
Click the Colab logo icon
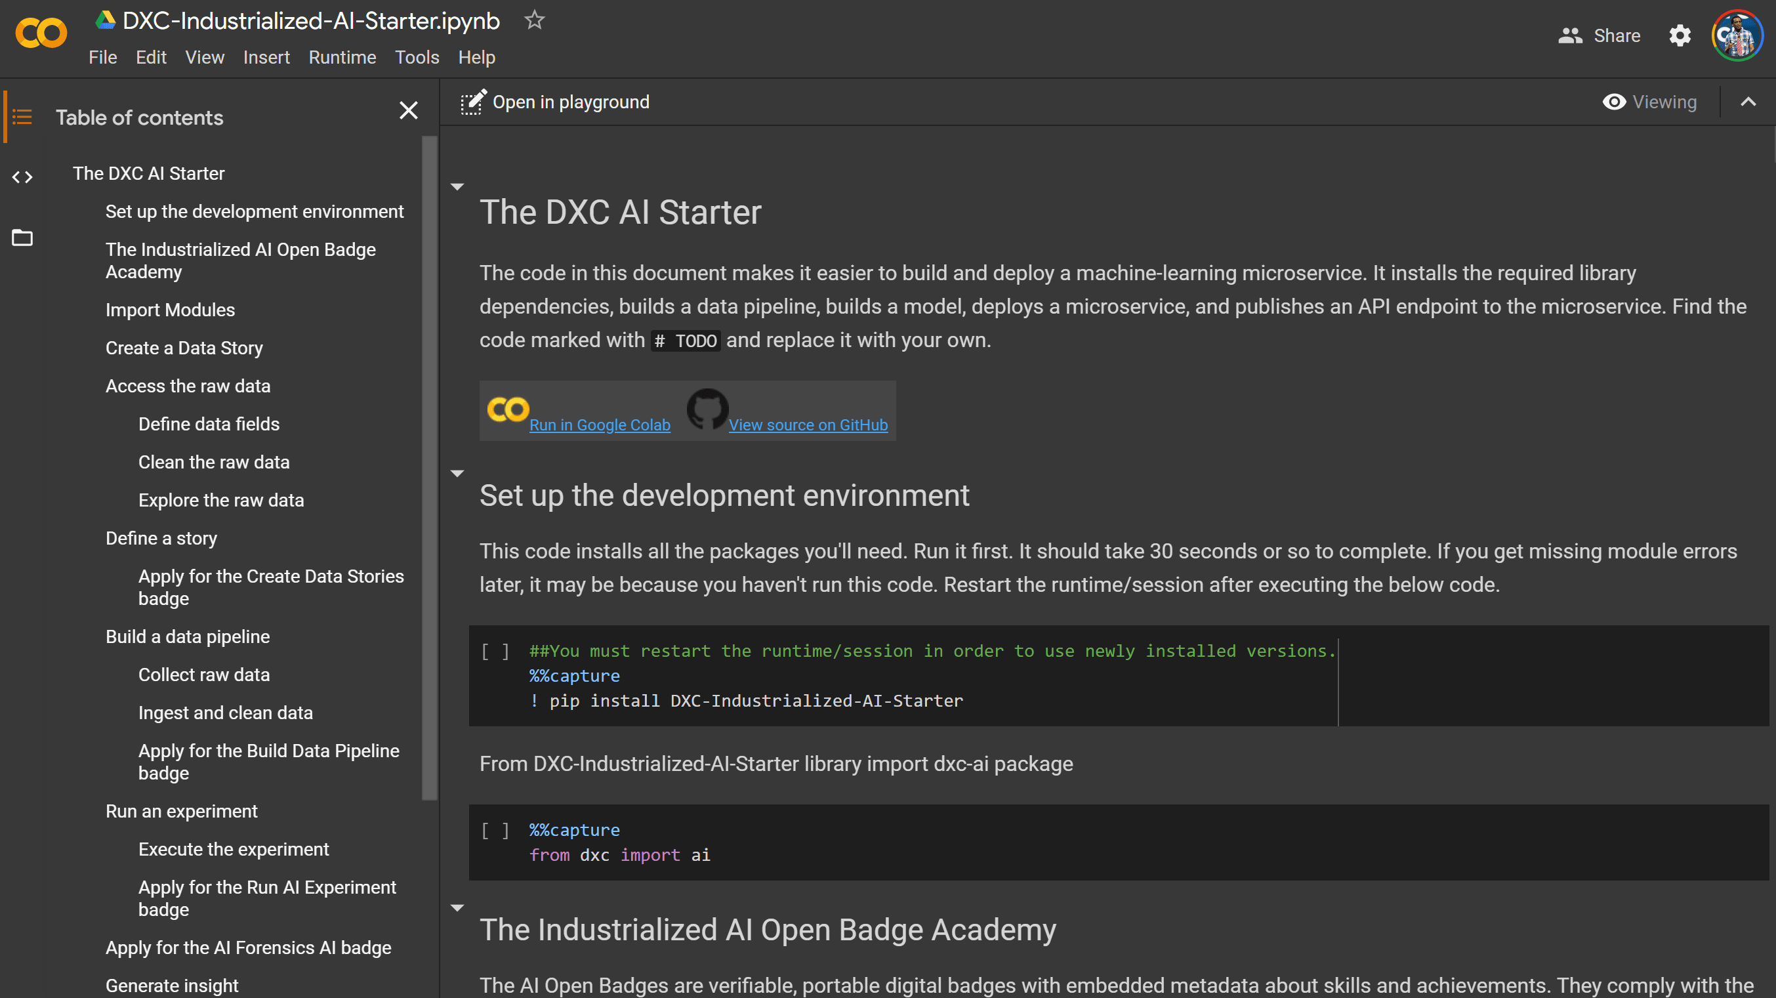click(x=41, y=33)
